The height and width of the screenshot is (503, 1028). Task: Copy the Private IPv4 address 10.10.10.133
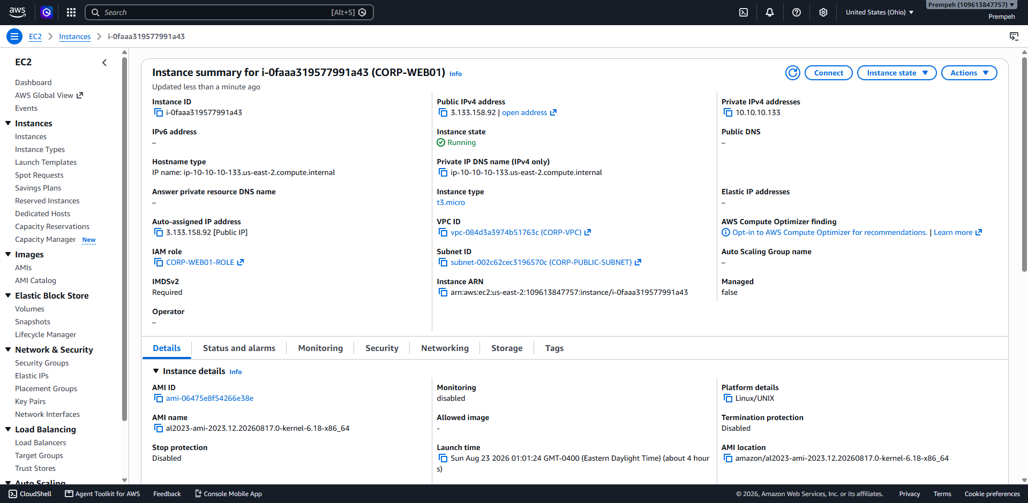[x=728, y=112]
